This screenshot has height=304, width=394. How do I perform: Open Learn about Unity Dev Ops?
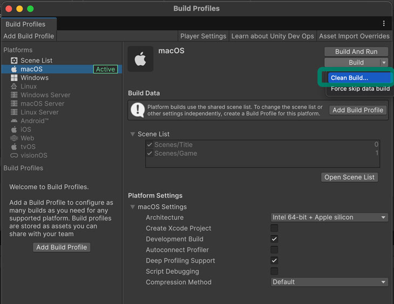[273, 36]
